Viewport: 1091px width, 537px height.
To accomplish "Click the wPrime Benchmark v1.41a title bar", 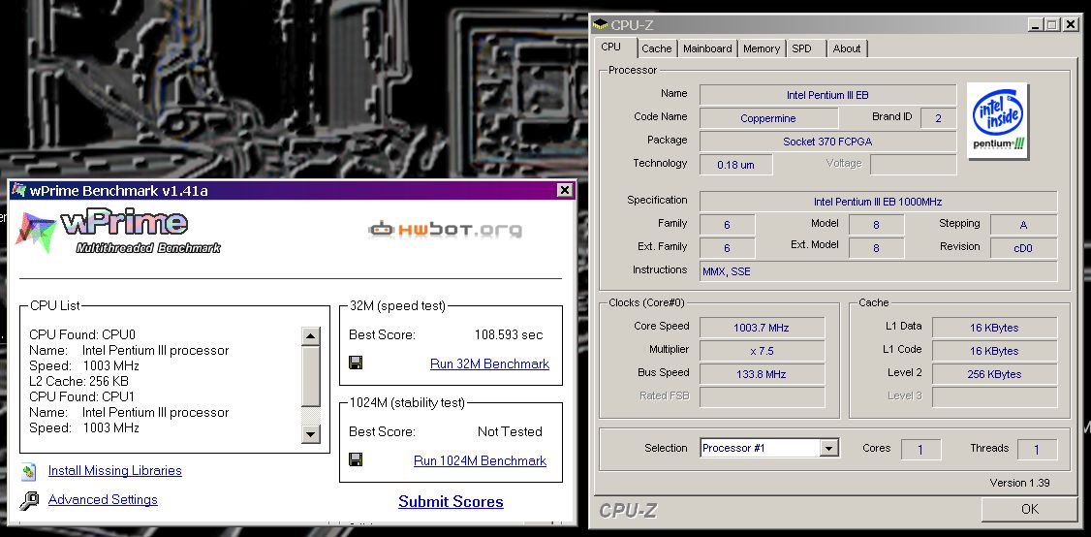I will pos(293,190).
